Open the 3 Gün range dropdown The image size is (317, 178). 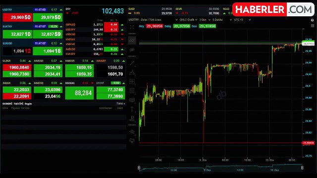205,20
